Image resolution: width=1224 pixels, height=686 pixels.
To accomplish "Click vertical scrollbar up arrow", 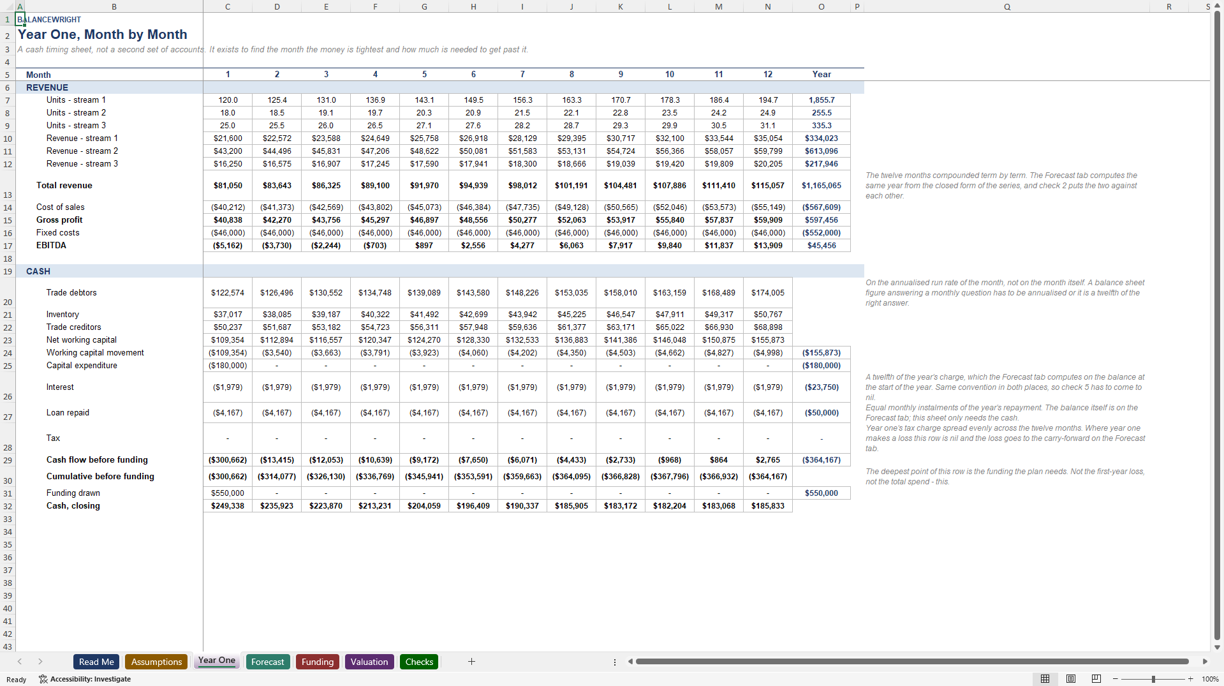I will 1217,6.
